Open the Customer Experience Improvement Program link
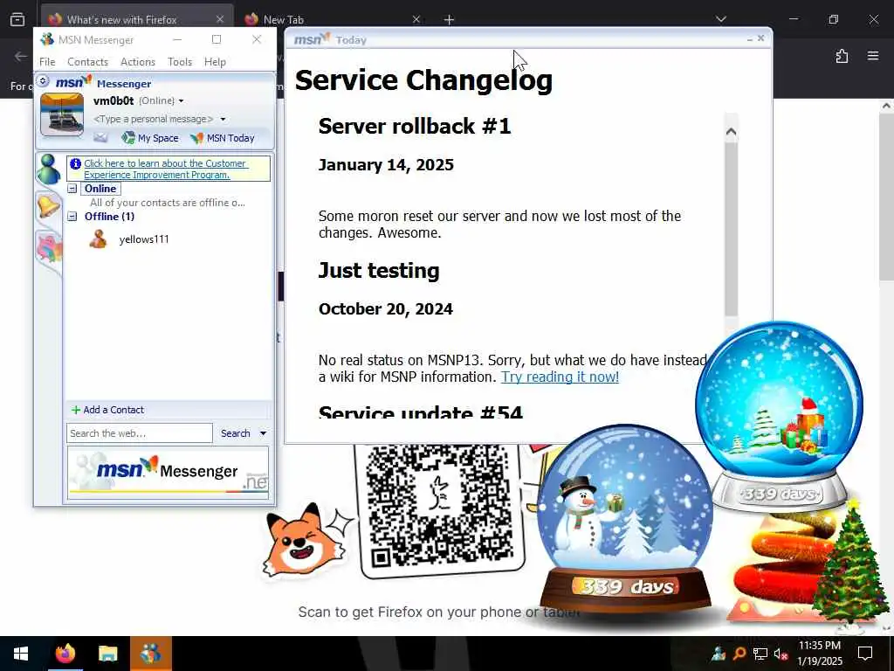Screen dimensions: 894x671 click(x=165, y=169)
